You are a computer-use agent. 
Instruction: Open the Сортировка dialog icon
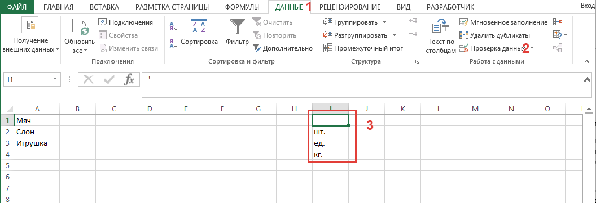[199, 26]
